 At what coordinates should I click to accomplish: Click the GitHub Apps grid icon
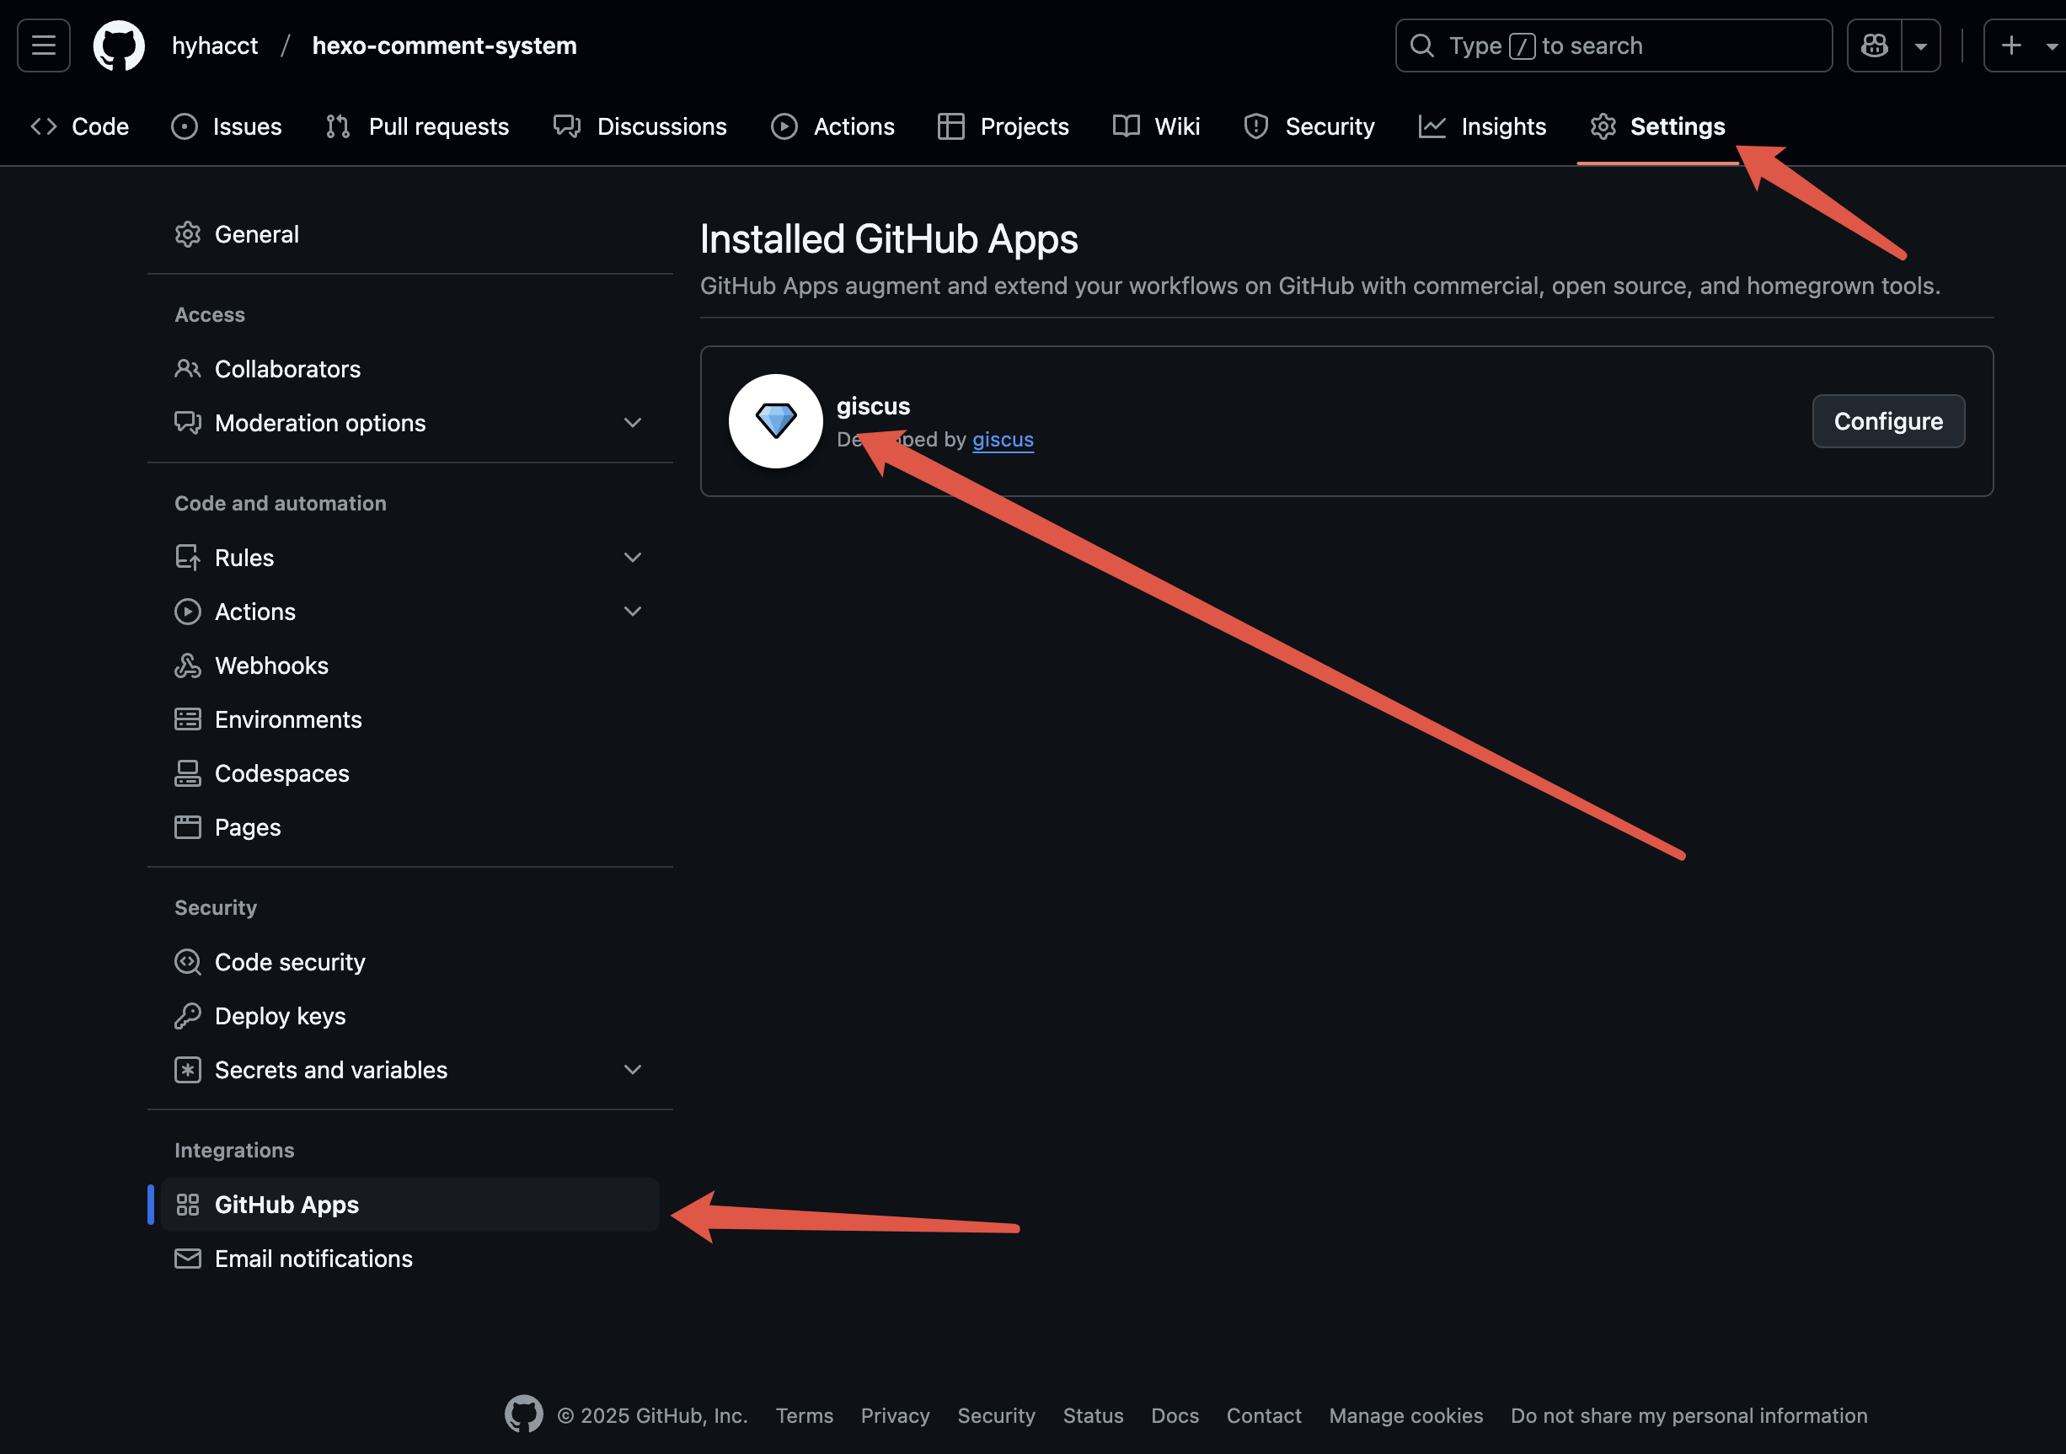click(x=187, y=1205)
